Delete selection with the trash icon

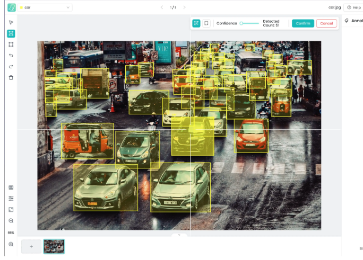[11, 78]
